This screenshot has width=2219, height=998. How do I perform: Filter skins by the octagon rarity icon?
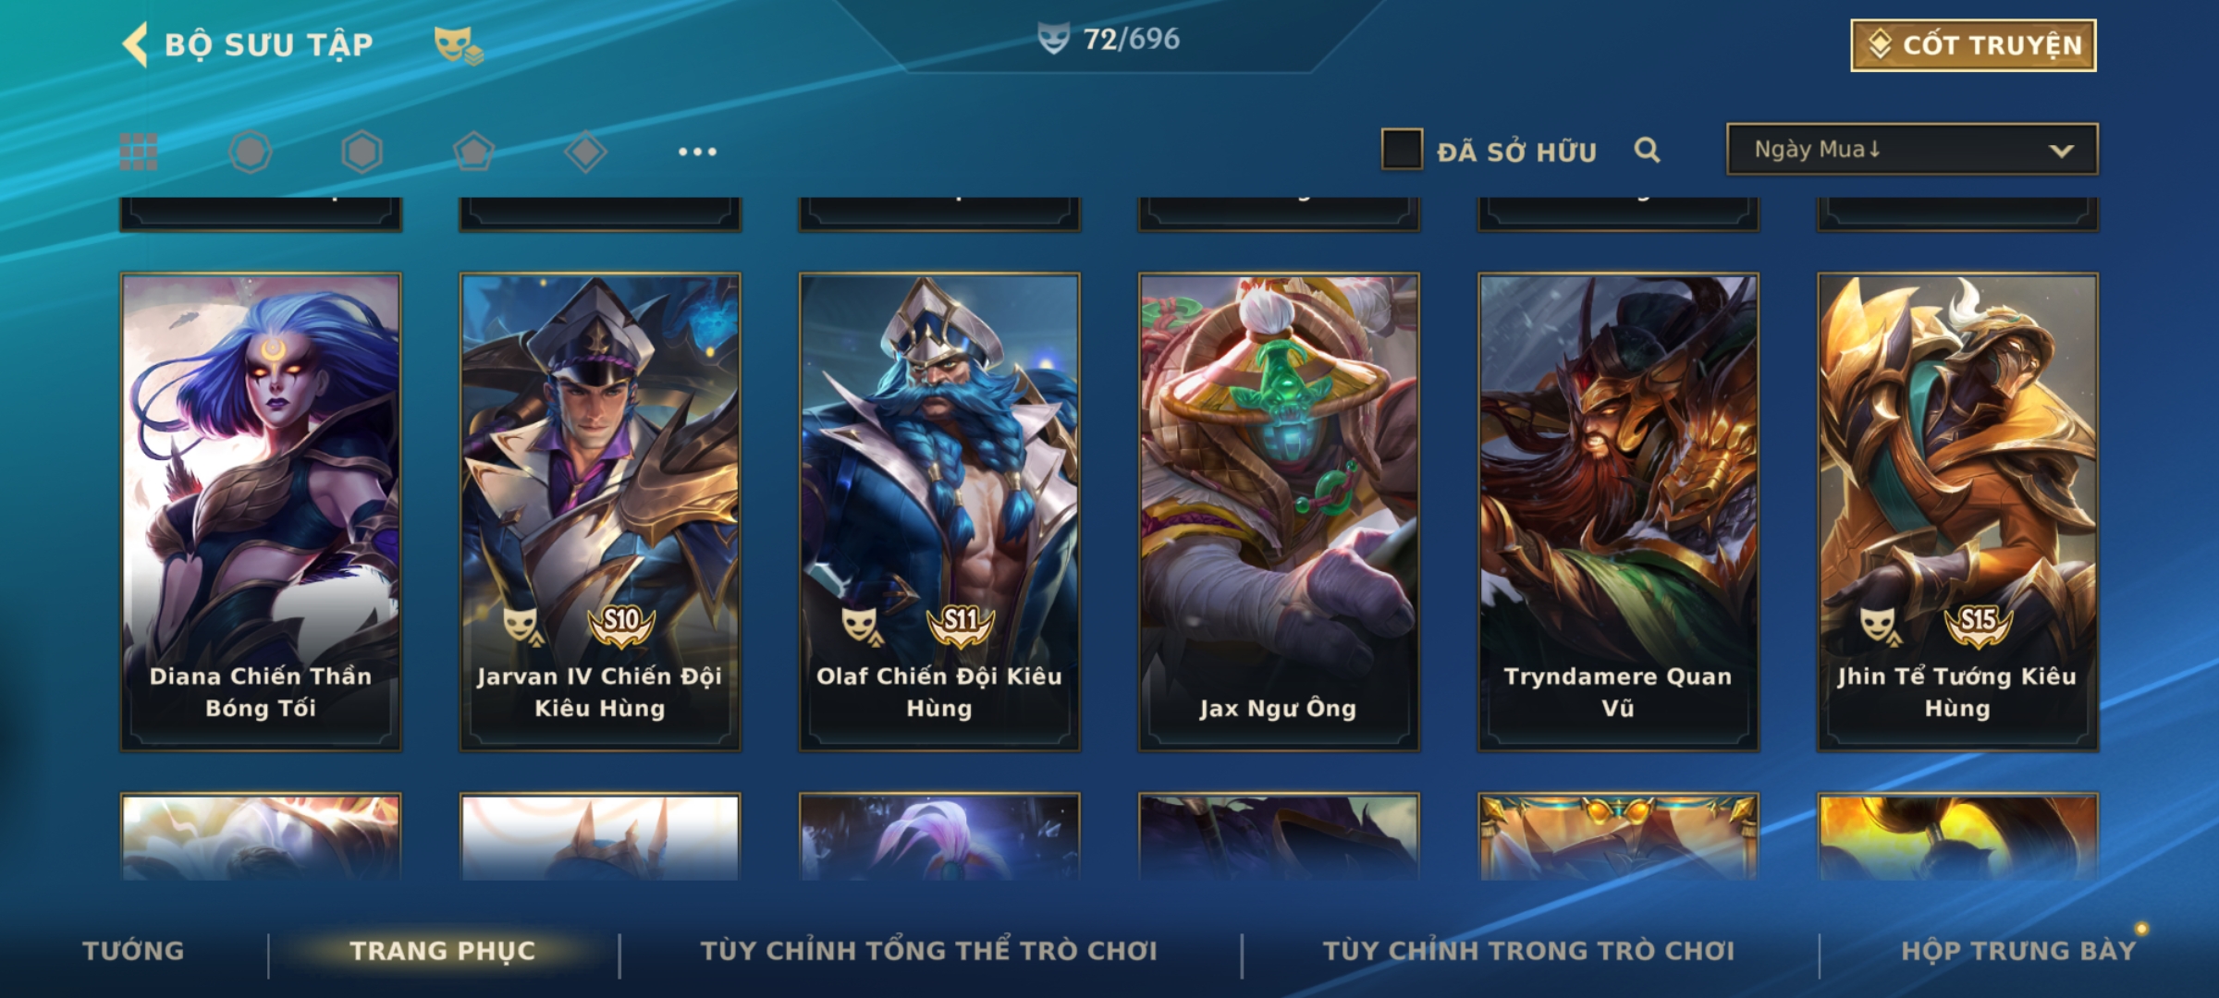(x=250, y=152)
